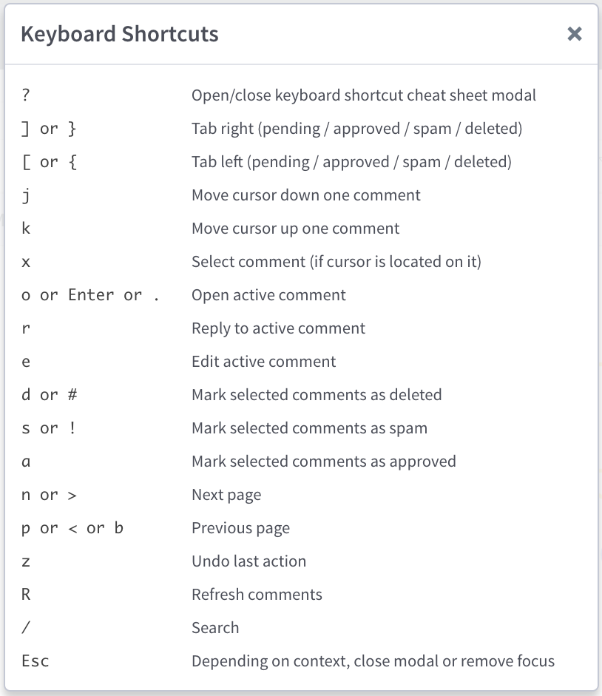Close the Keyboard Shortcuts modal
This screenshot has width=602, height=696.
click(x=575, y=34)
